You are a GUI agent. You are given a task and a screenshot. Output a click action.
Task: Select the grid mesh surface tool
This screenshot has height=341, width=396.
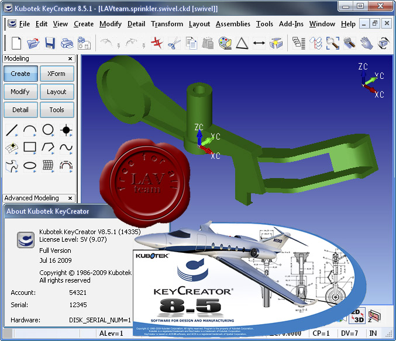(x=48, y=166)
